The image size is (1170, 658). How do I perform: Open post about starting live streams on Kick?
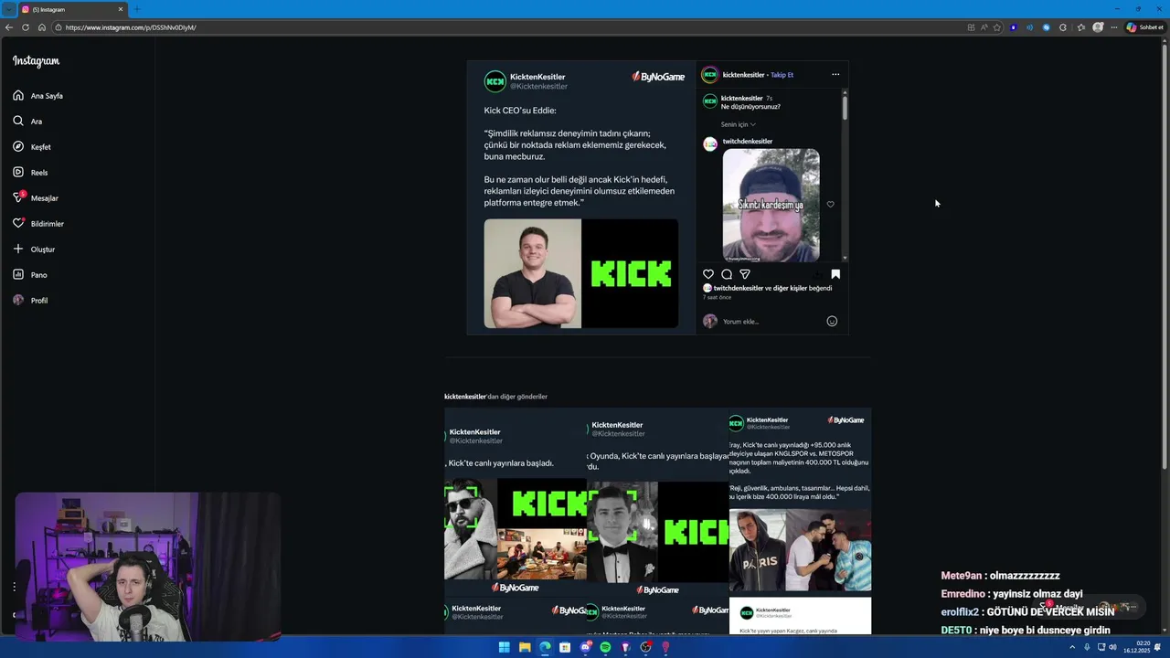[x=516, y=502]
